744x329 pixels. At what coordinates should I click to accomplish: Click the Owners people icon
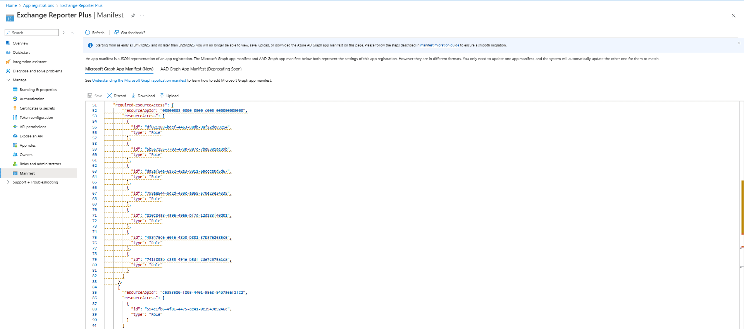pos(15,154)
